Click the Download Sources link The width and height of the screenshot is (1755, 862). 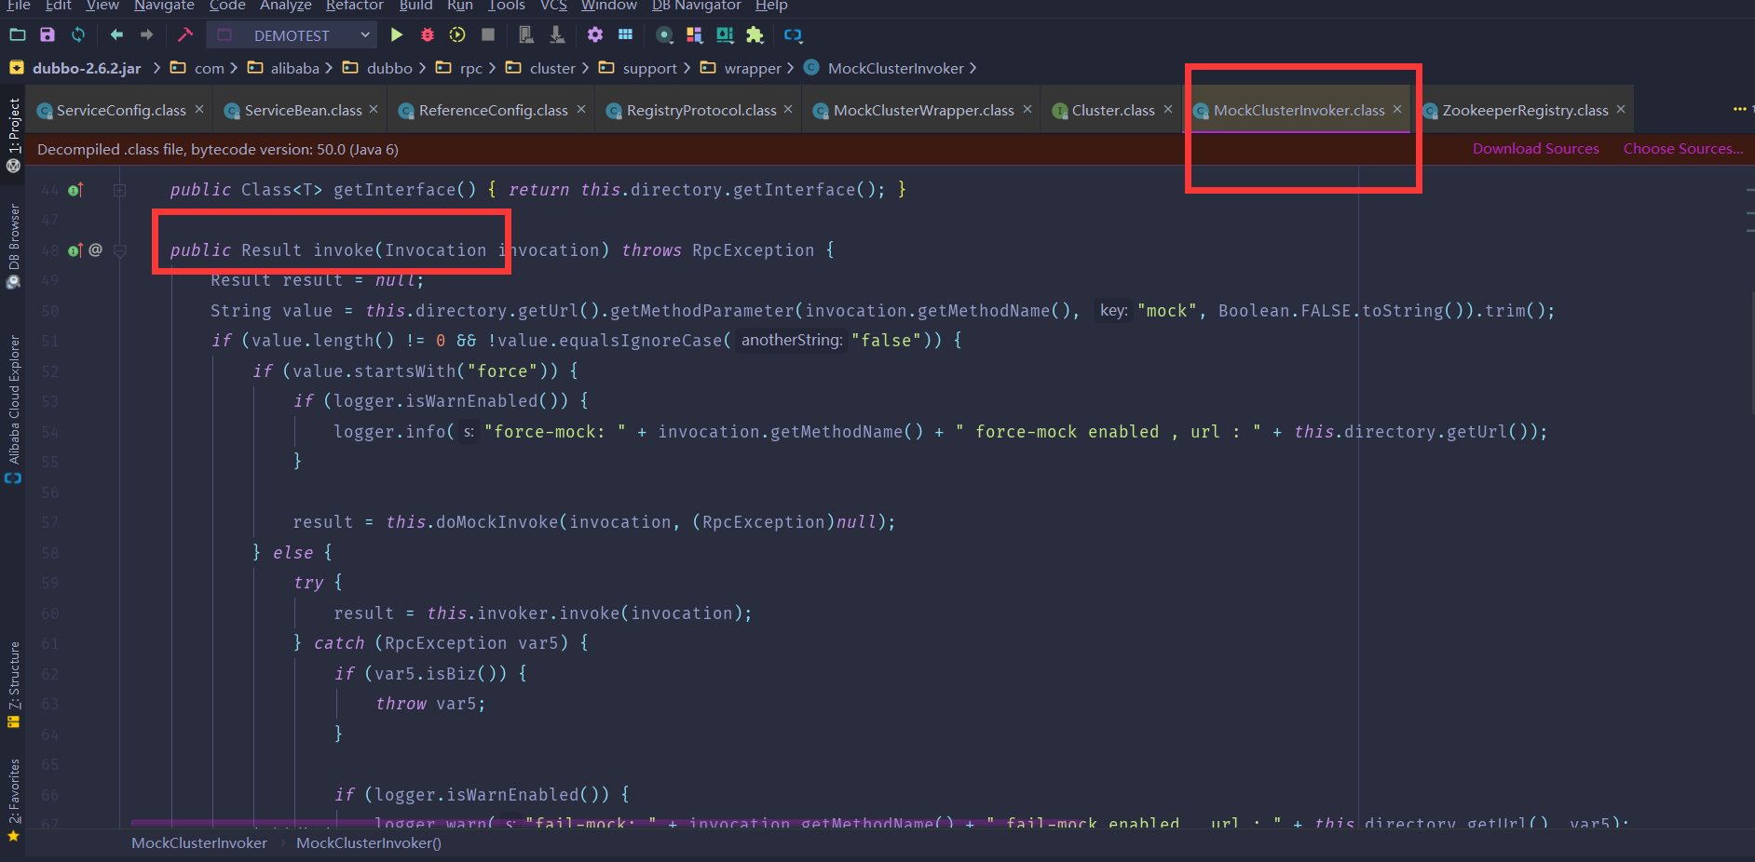[1535, 149]
